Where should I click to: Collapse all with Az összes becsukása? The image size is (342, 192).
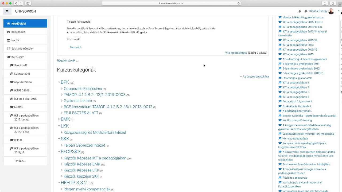pyautogui.click(x=255, y=77)
